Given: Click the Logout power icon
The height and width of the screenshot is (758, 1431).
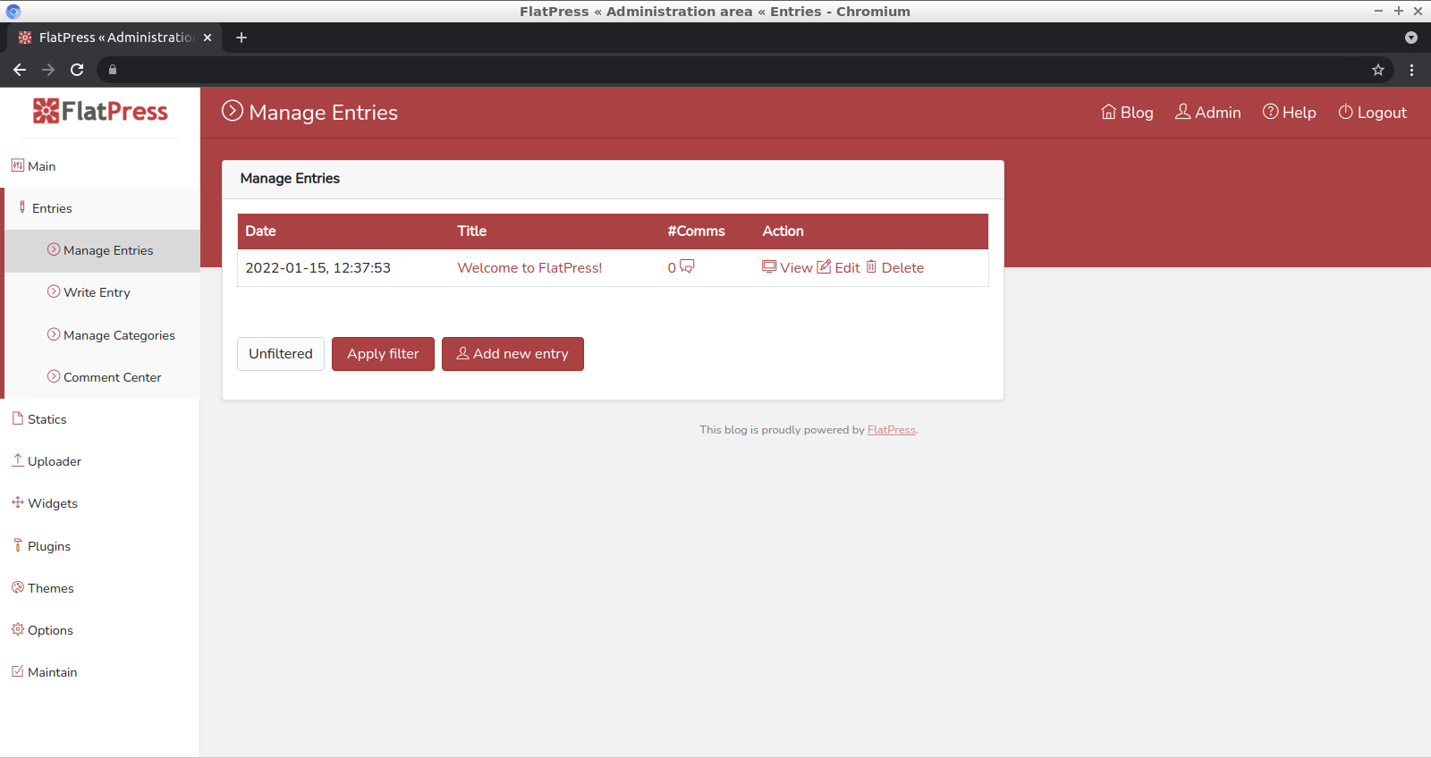Looking at the screenshot, I should pyautogui.click(x=1345, y=112).
